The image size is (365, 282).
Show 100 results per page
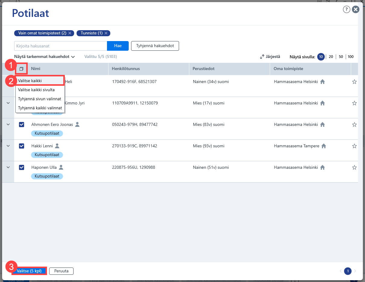(x=351, y=57)
